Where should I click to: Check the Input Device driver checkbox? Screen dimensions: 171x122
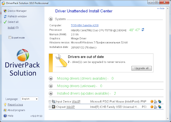[50, 101]
